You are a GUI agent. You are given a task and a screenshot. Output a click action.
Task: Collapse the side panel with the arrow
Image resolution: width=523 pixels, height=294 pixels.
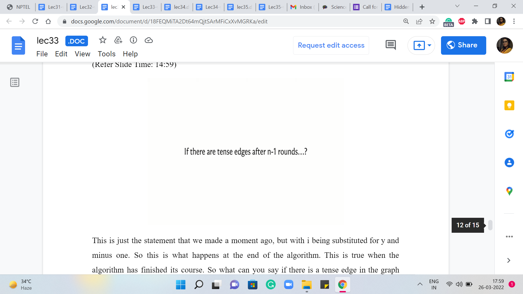coord(509,261)
